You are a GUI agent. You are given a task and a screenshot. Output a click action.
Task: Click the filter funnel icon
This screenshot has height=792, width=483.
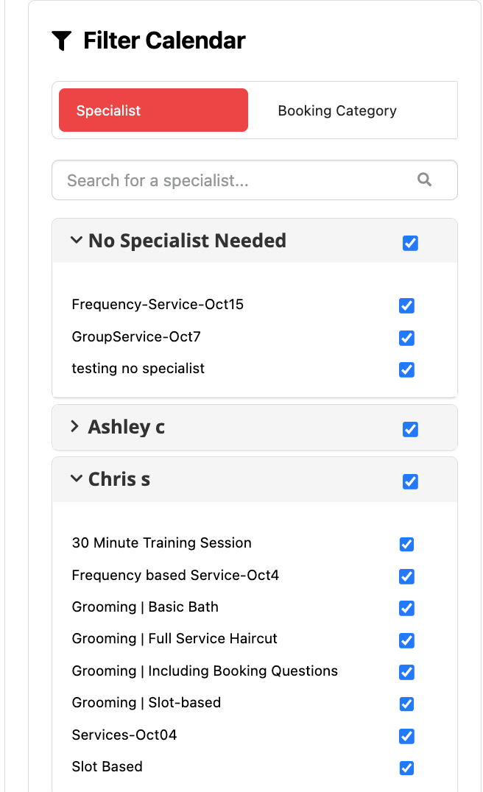coord(63,40)
